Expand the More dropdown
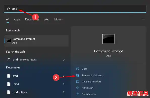150x98 pixels. click(x=59, y=19)
